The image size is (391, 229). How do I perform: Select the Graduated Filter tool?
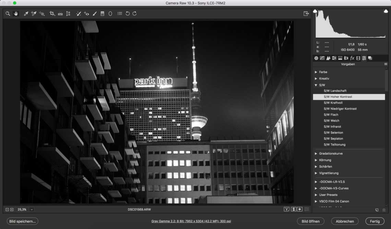[102, 14]
